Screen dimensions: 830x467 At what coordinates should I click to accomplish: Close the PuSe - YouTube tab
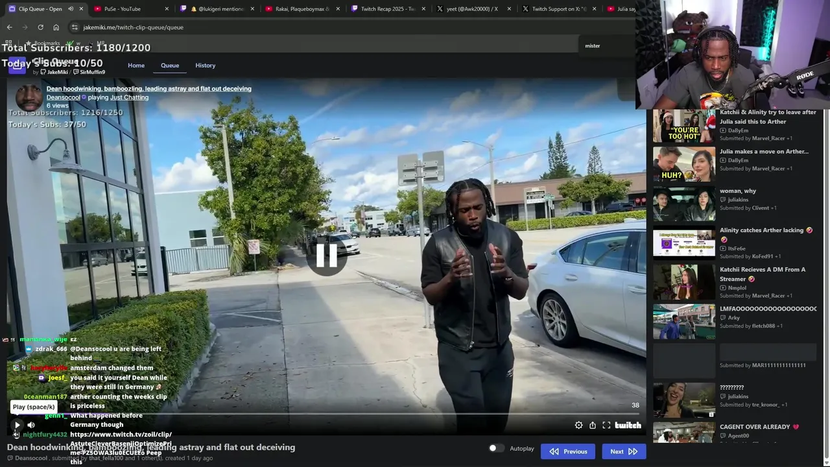pyautogui.click(x=167, y=9)
